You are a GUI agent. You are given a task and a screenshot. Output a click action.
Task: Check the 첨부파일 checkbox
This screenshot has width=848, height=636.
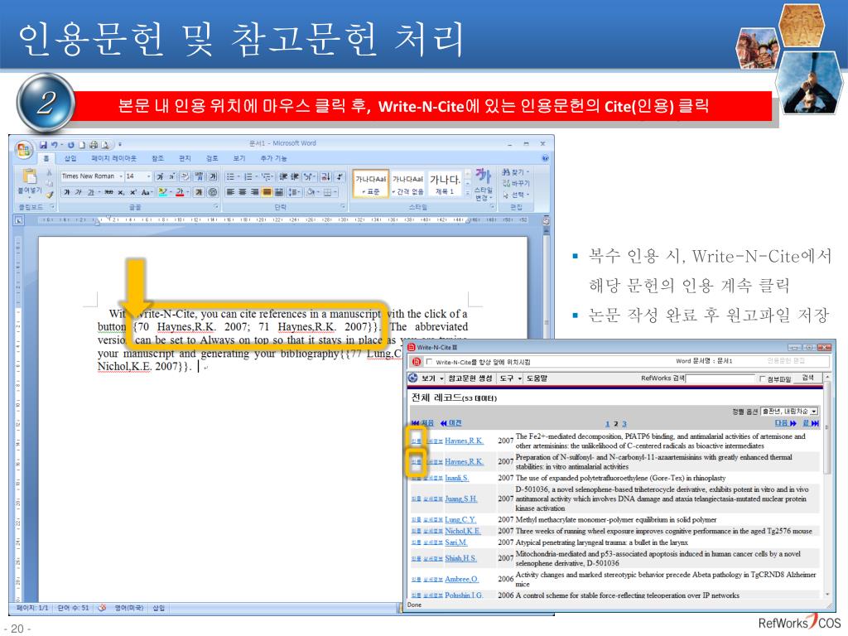click(x=763, y=378)
